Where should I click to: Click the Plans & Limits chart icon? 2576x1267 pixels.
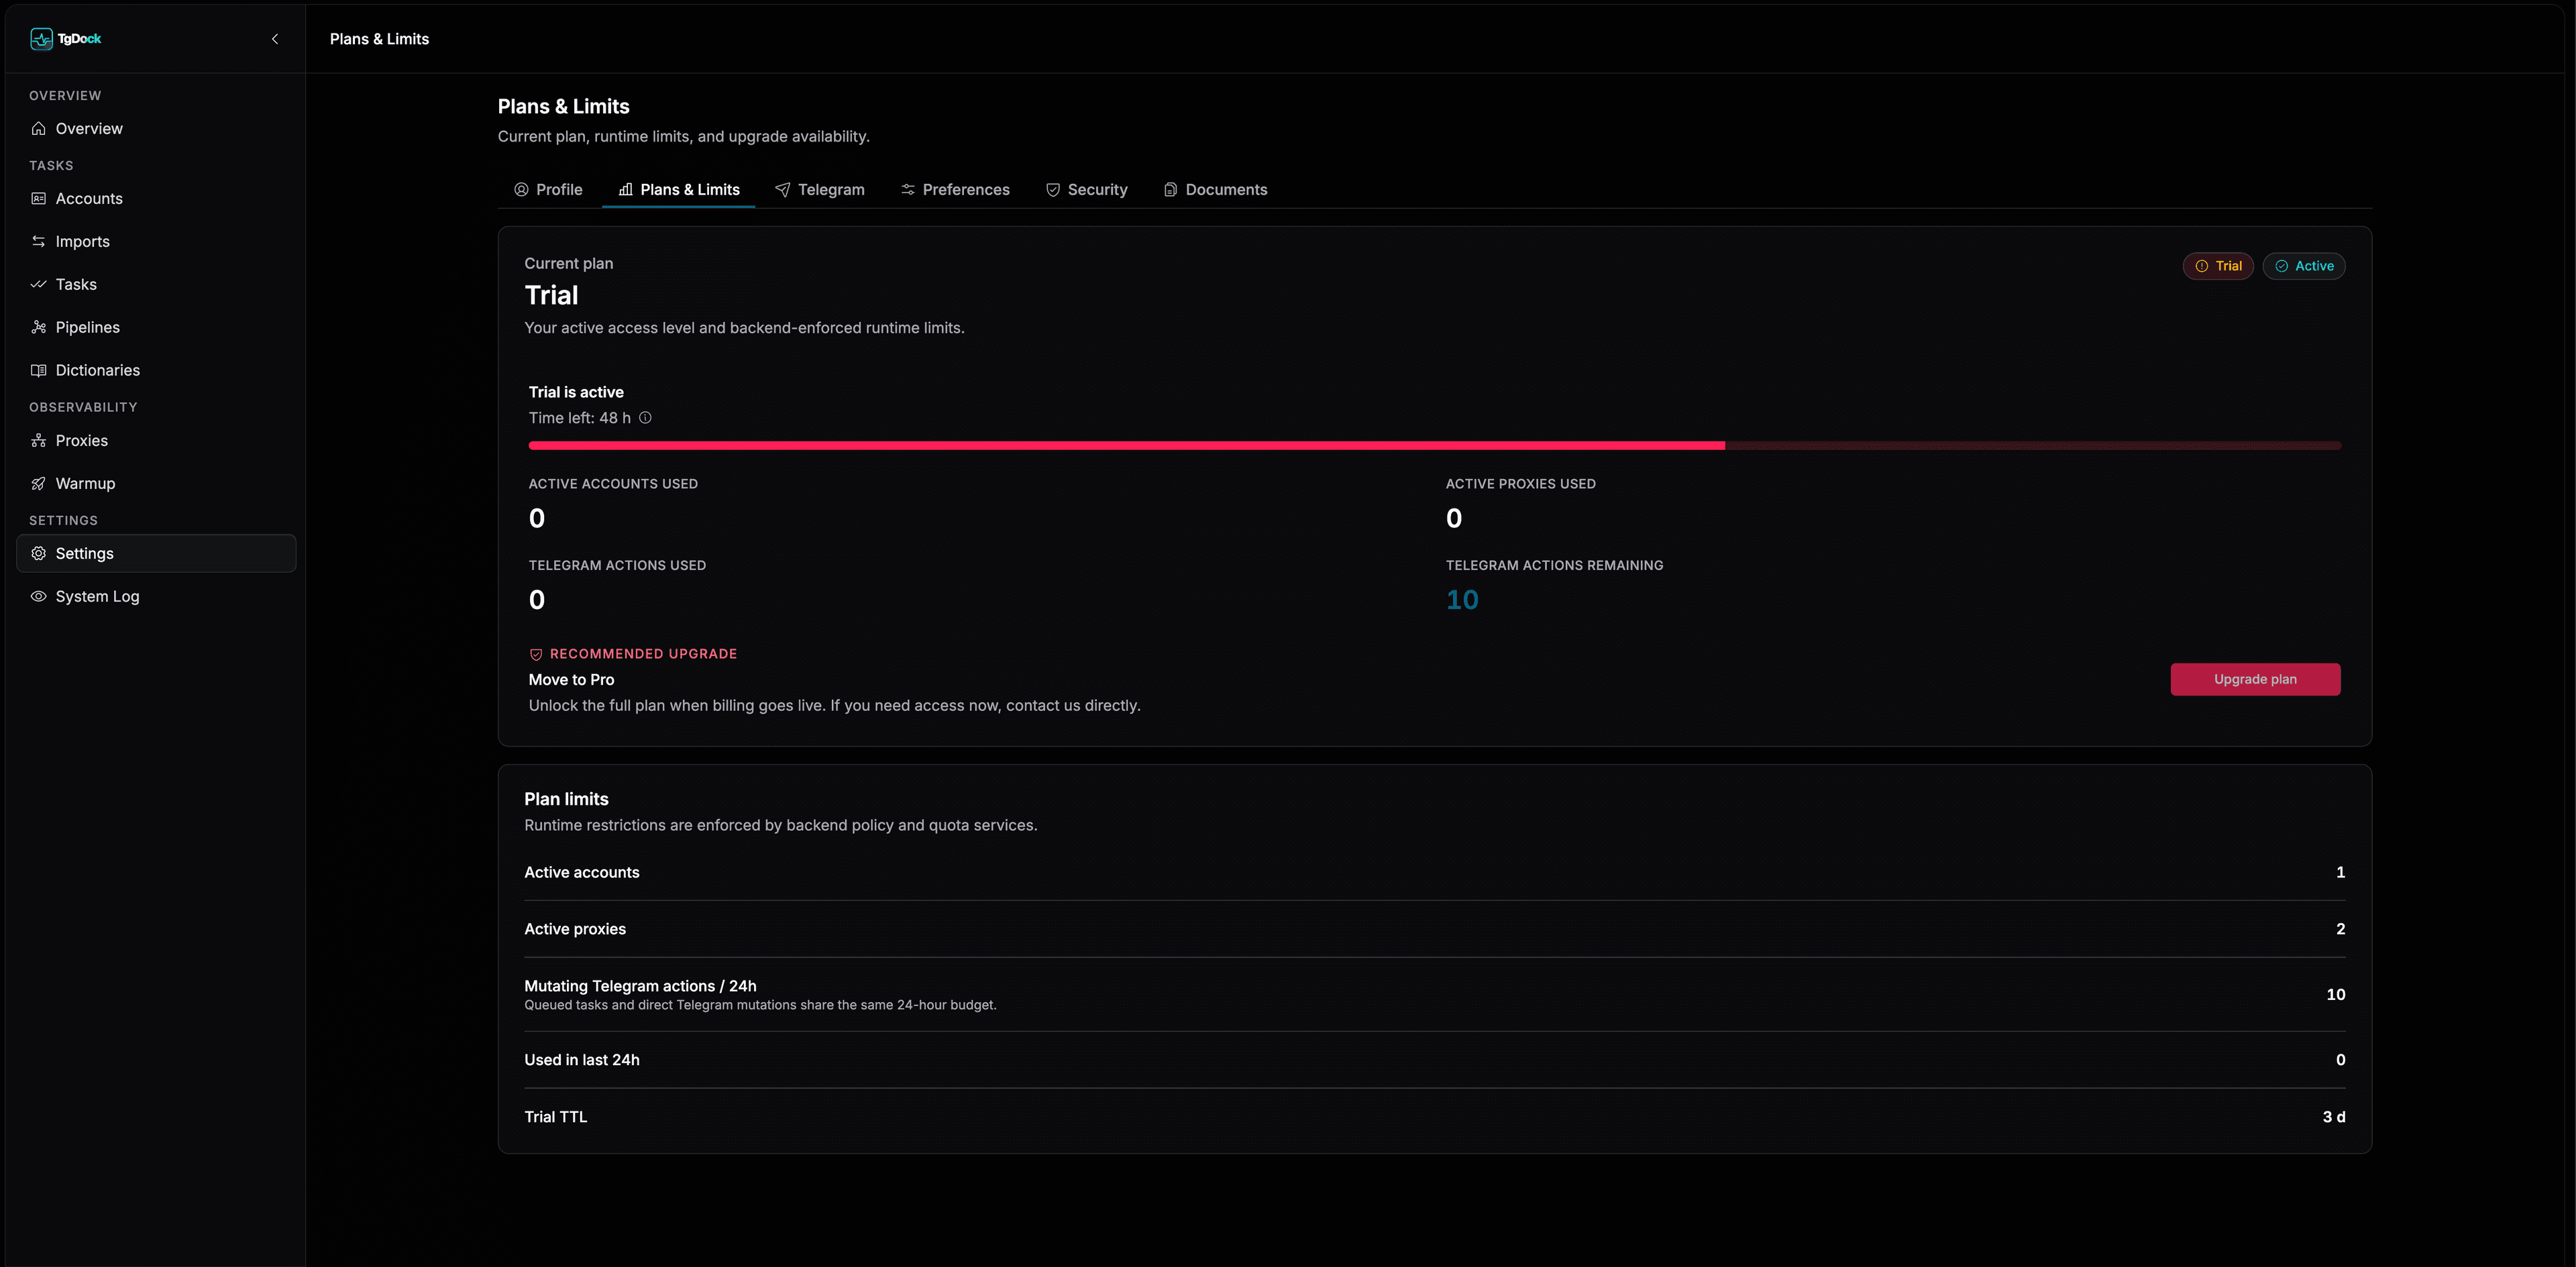click(x=625, y=189)
